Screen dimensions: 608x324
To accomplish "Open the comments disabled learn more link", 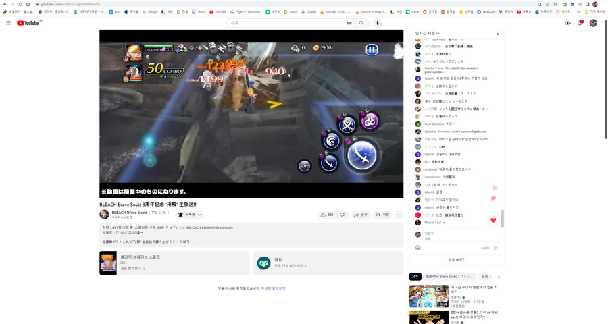I will pyautogui.click(x=273, y=288).
